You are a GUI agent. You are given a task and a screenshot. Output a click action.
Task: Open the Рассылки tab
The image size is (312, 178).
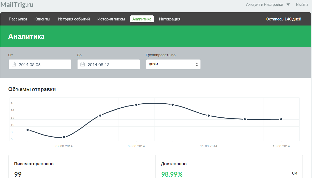(x=18, y=19)
